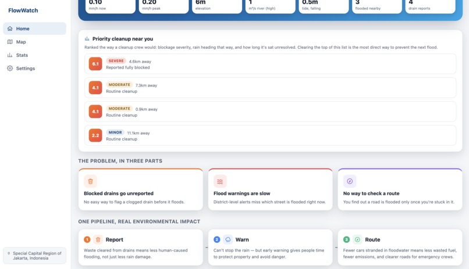Click THE PROBLEM, IN THREE PARTS heading
This screenshot has width=469, height=269.
tap(120, 161)
